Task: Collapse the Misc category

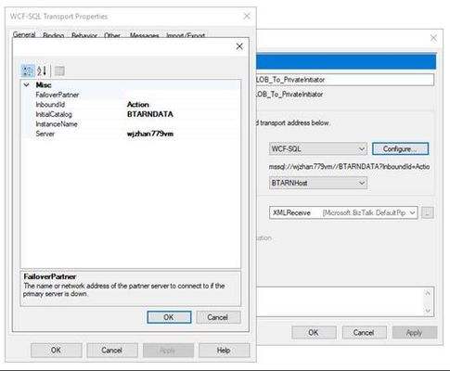Action: coord(27,84)
